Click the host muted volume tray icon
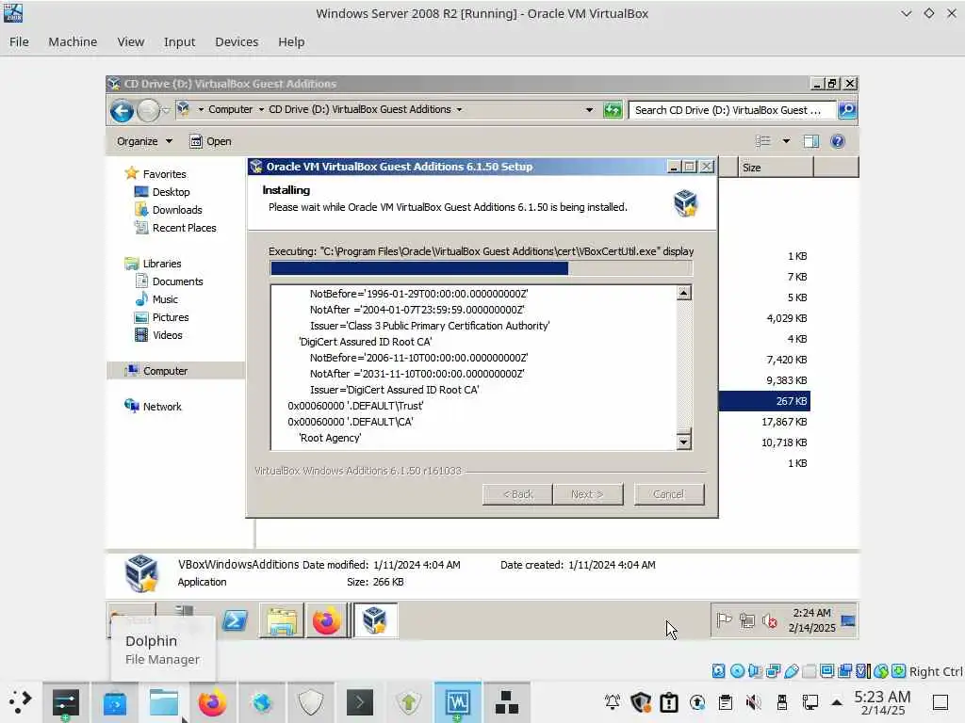The image size is (965, 723). pos(753,702)
